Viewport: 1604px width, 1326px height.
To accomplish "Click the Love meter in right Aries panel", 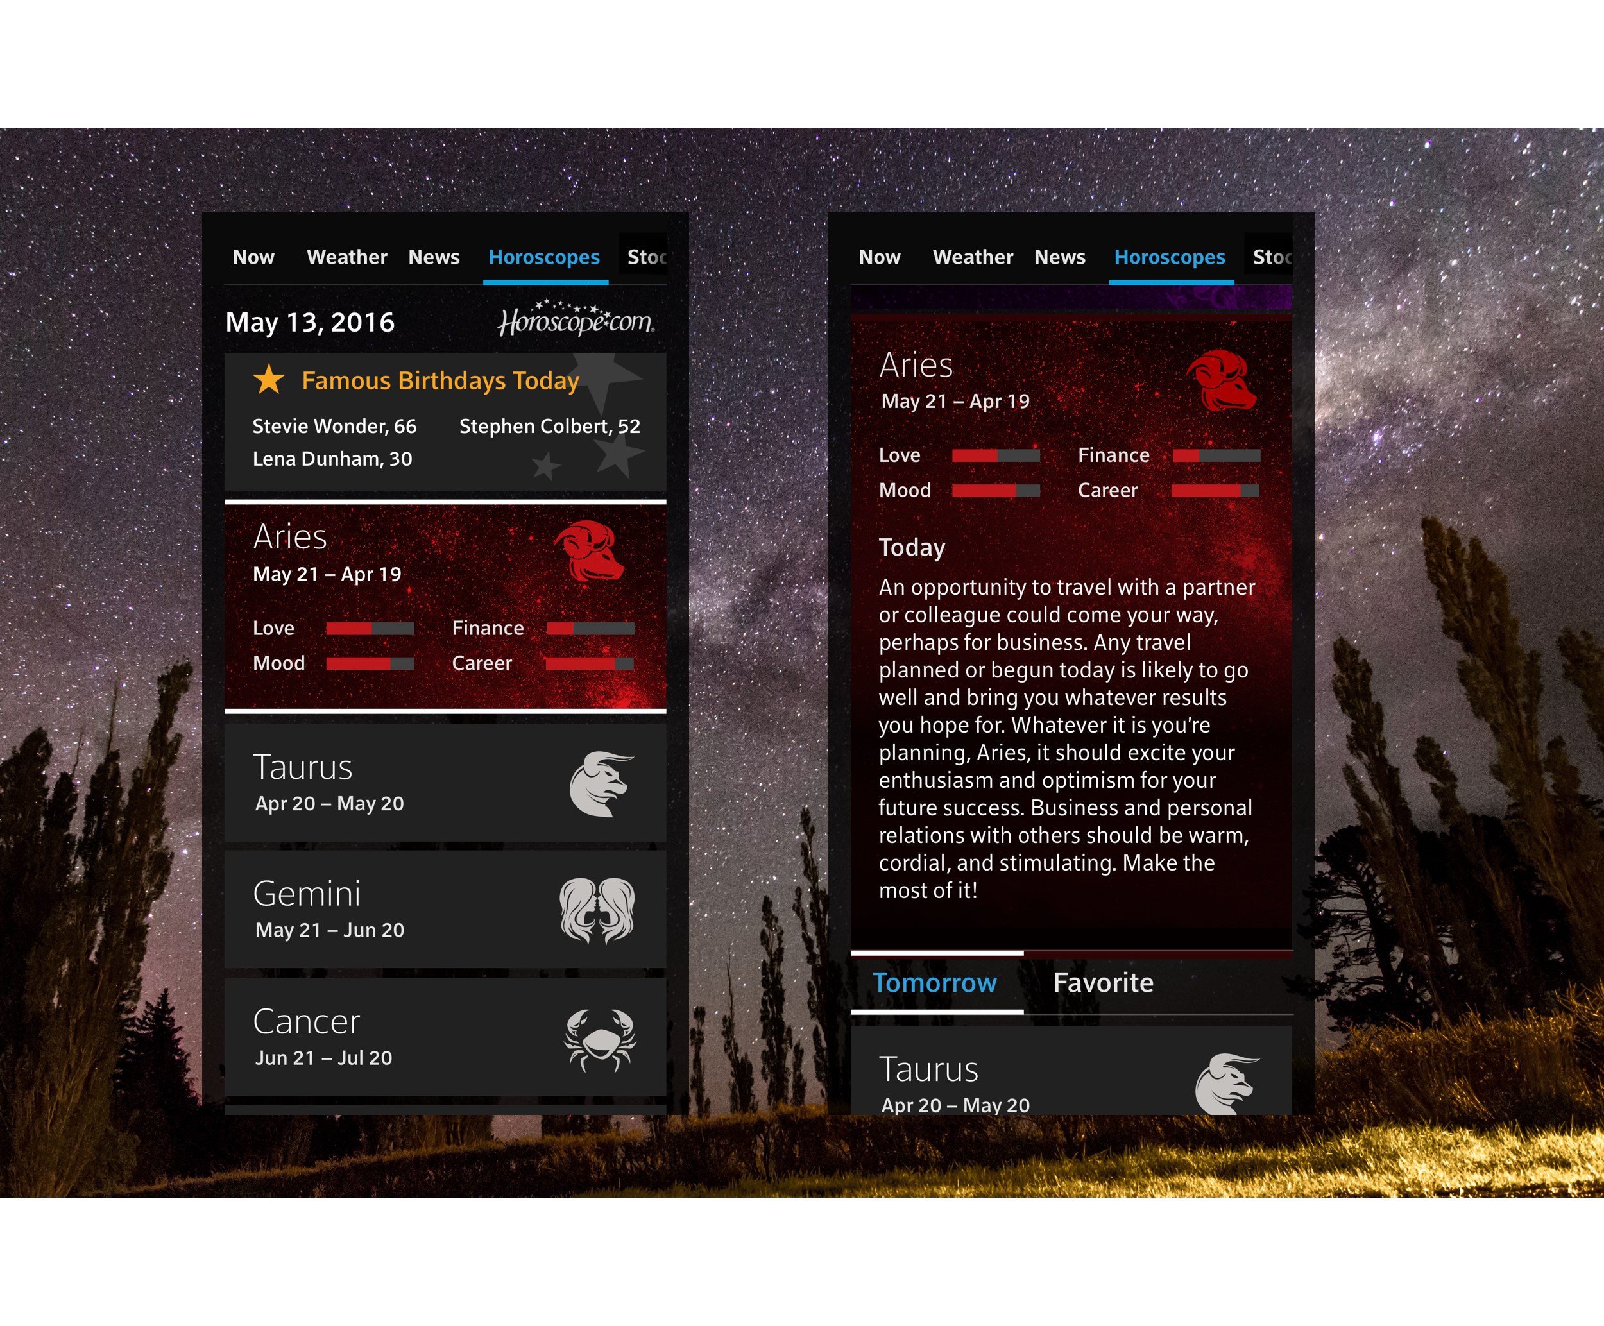I will tap(995, 456).
